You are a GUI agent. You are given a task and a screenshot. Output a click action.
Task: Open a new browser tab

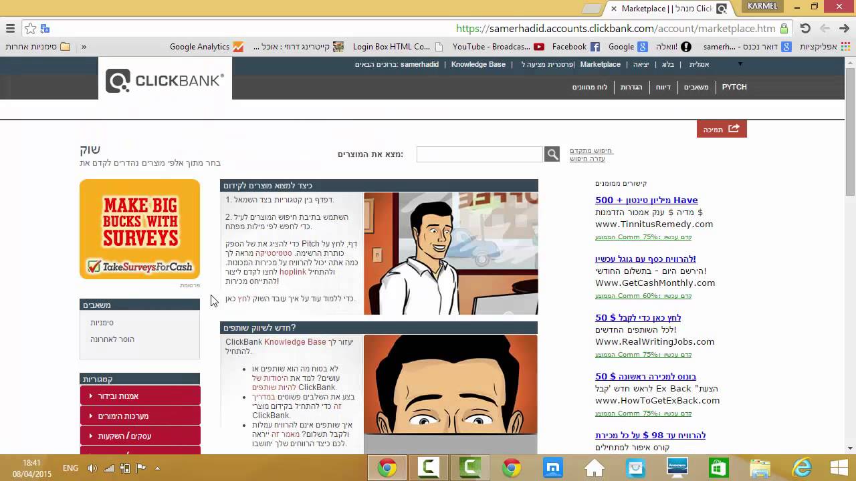tap(591, 9)
